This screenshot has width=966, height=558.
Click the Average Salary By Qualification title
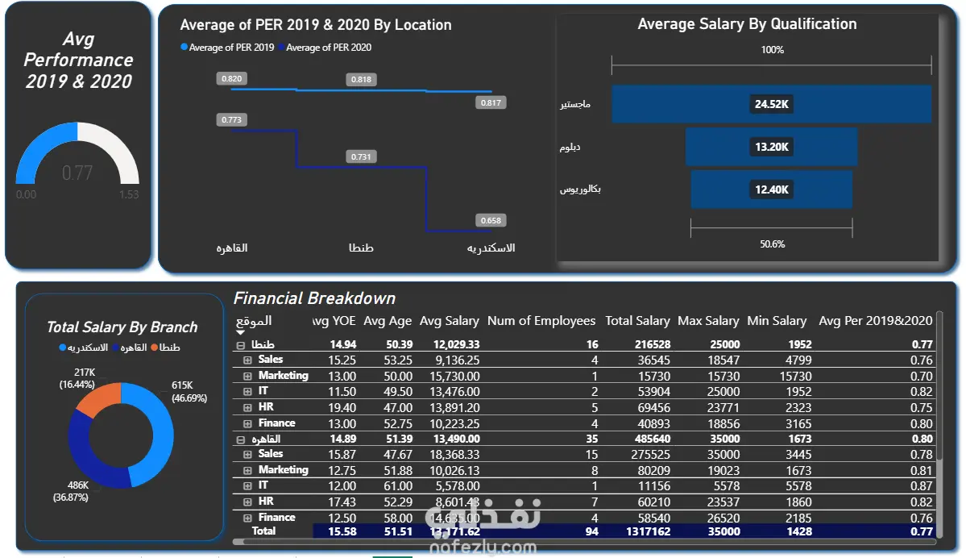click(x=747, y=24)
